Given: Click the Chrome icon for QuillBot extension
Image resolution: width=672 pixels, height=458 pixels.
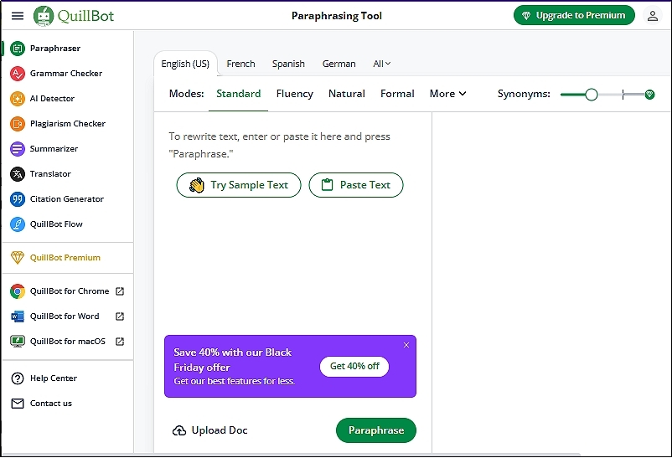Looking at the screenshot, I should tap(18, 291).
